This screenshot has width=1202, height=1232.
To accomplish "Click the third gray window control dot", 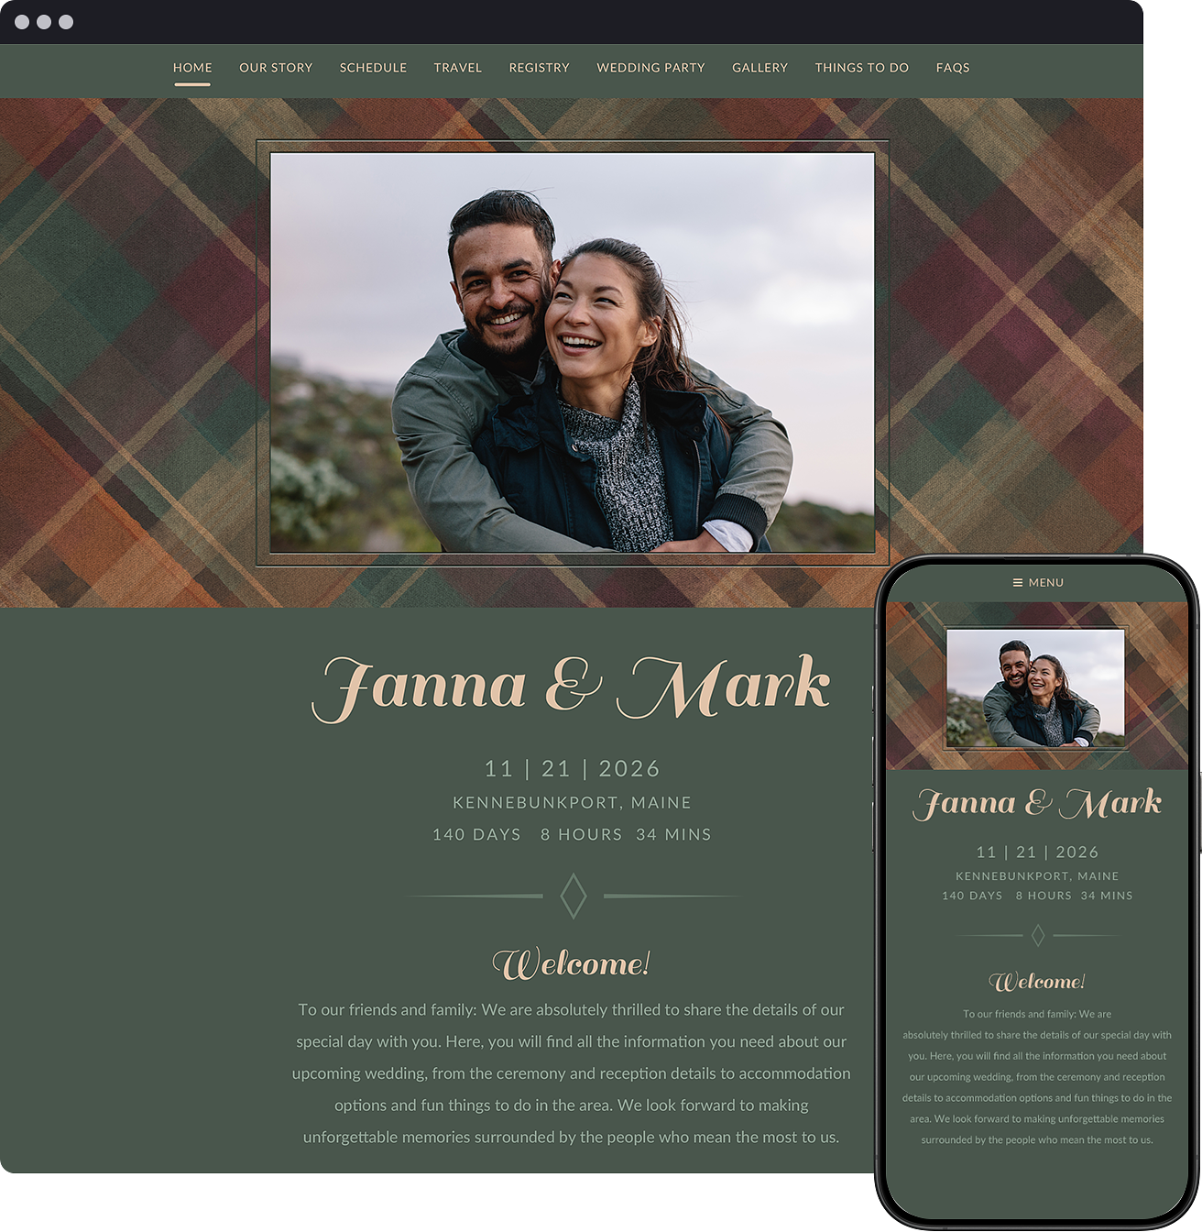I will coord(66,22).
